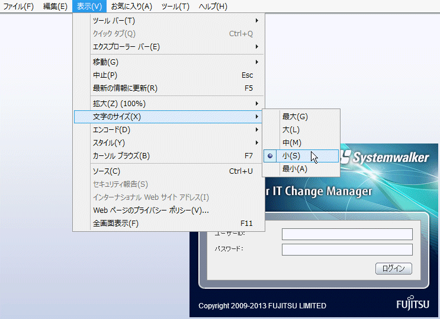This screenshot has height=319, width=440.
Task: Toggle カーソル ブラウズ(B) caret browsing
Action: (169, 156)
